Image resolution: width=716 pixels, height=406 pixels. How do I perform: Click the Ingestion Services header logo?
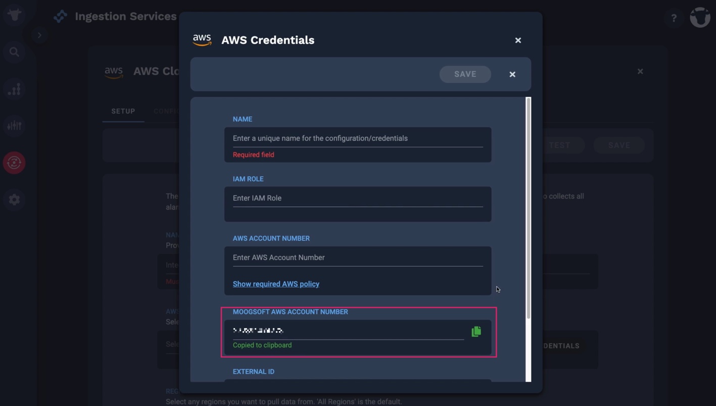tap(61, 16)
